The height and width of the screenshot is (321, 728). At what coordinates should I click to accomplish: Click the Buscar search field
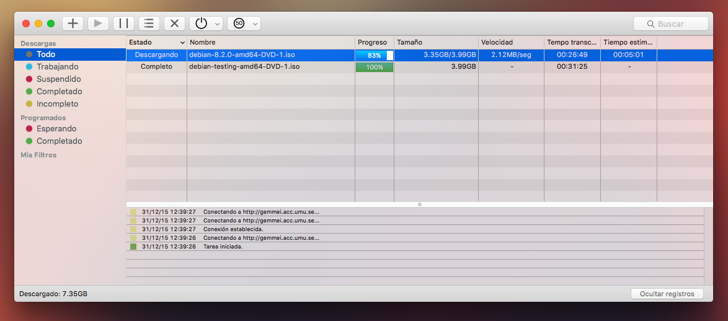pos(671,24)
